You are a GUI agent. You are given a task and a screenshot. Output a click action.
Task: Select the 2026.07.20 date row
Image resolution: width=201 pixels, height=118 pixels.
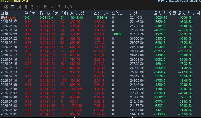(x=9, y=47)
